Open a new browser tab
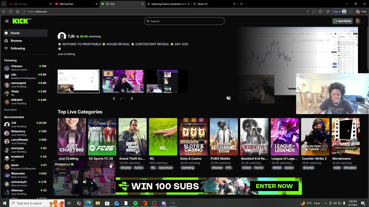The height and width of the screenshot is (207, 369). (x=241, y=4)
